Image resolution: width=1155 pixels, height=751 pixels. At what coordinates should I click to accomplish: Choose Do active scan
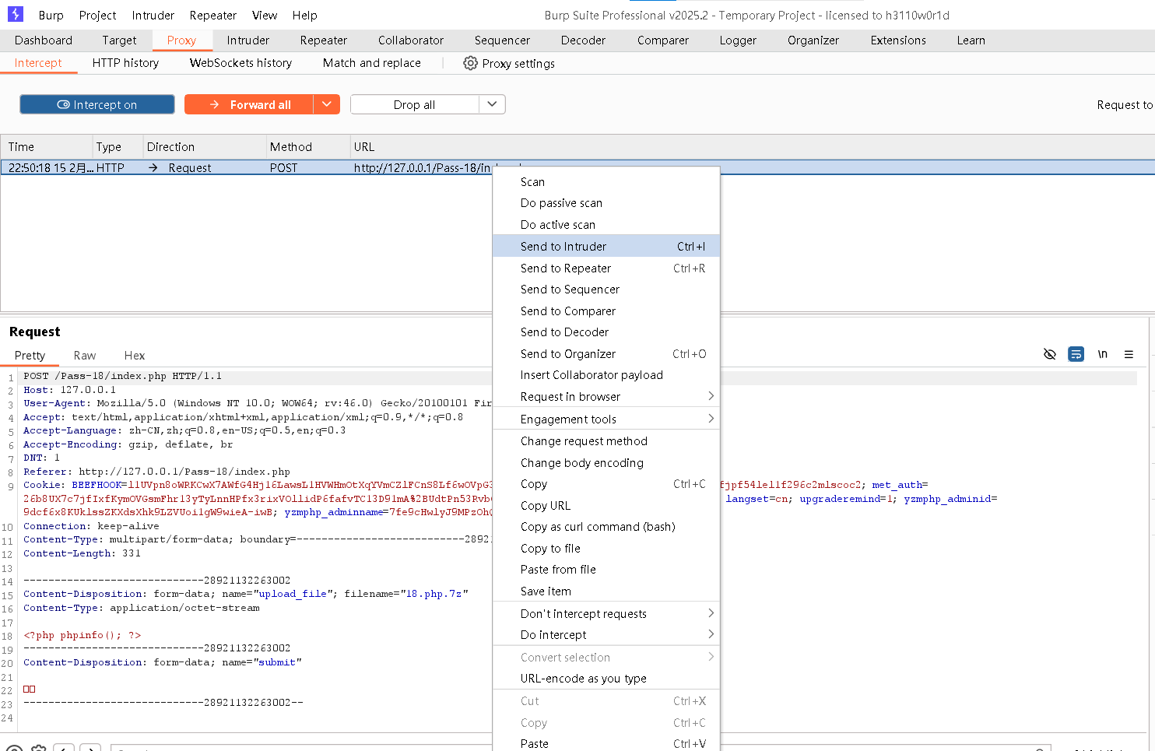point(606,225)
